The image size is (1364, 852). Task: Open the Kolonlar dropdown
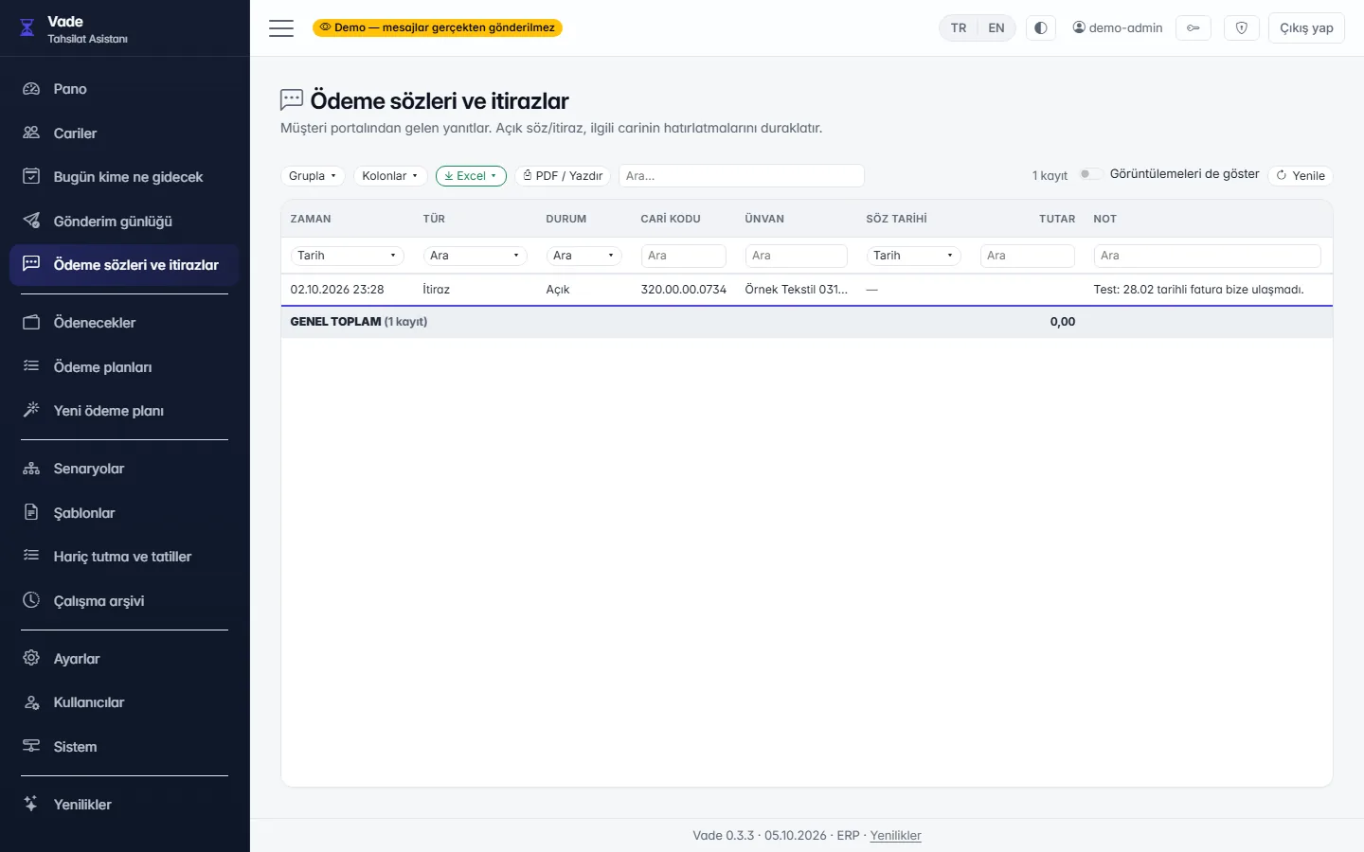point(390,176)
